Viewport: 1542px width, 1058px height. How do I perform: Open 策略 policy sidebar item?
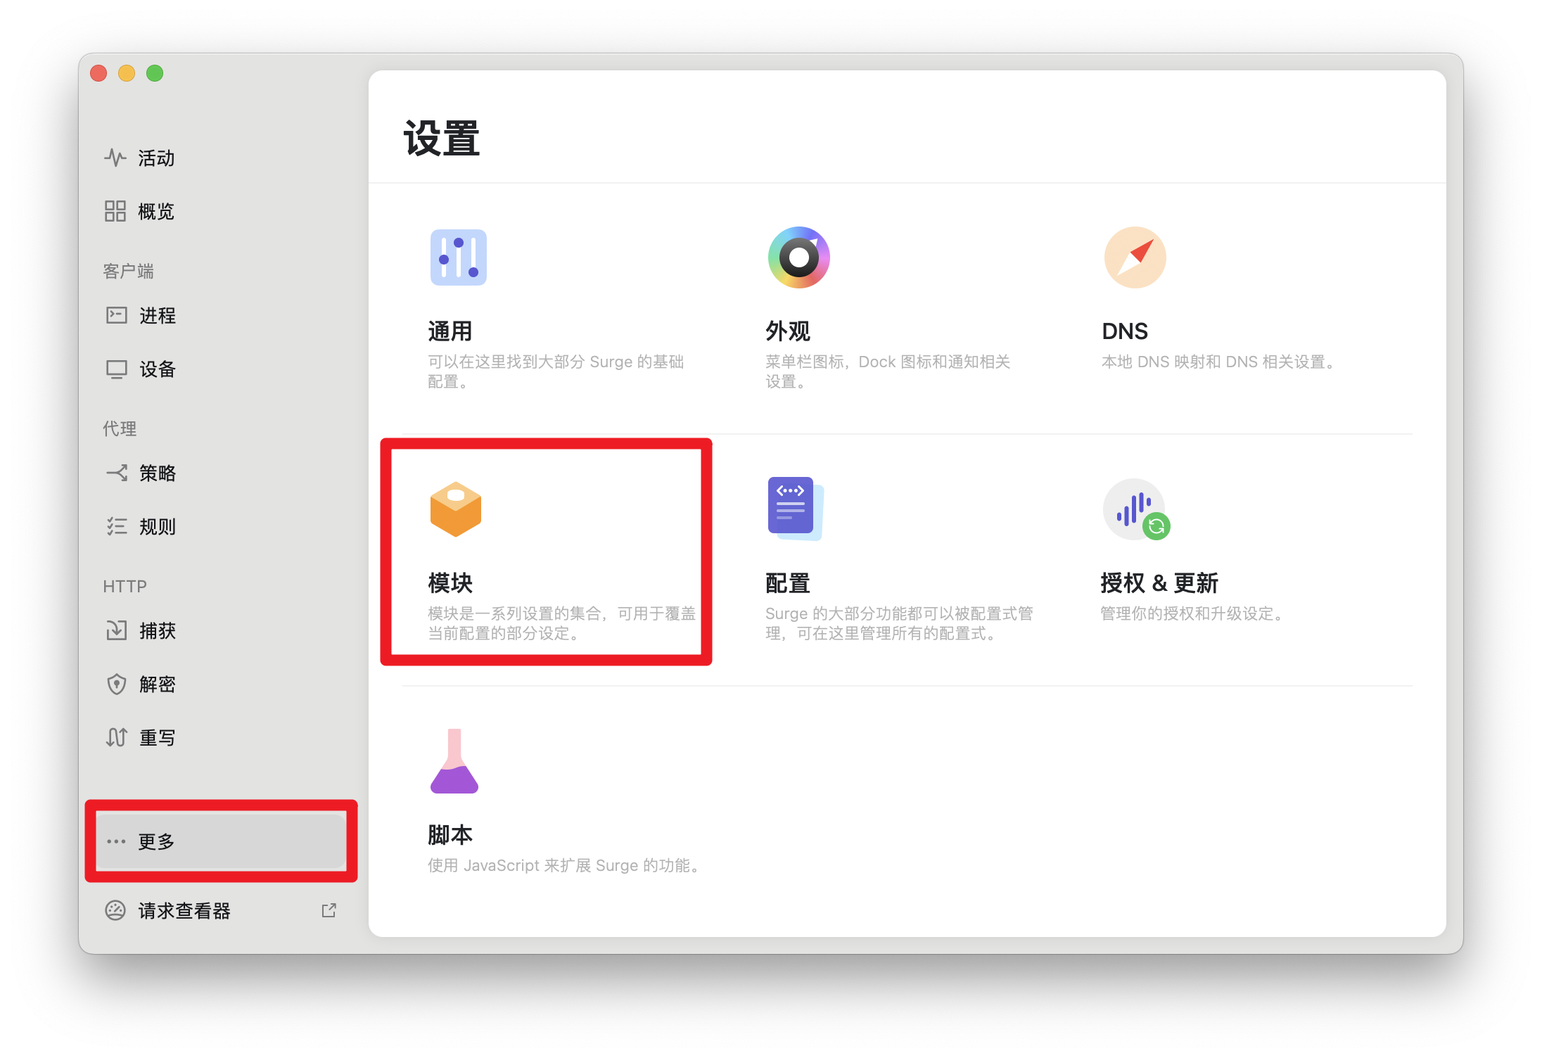click(157, 473)
